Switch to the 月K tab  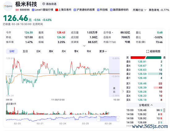coord(64,51)
